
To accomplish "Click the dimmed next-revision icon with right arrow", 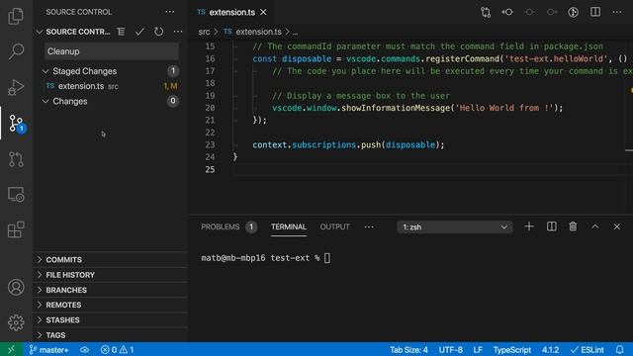I will (x=552, y=12).
